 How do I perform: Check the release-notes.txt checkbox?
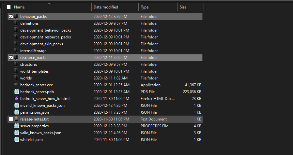11,119
